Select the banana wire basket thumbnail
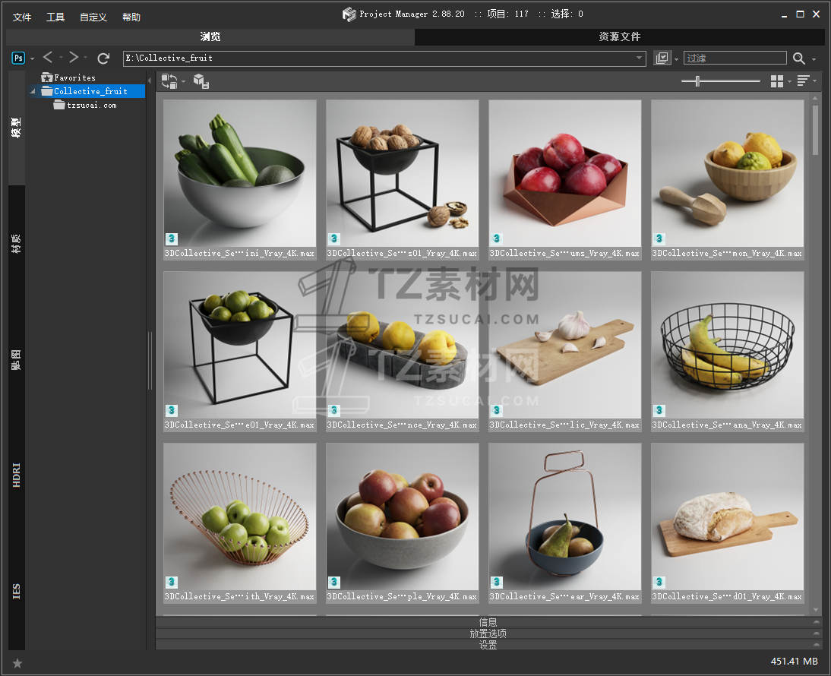The height and width of the screenshot is (676, 831). click(x=727, y=344)
